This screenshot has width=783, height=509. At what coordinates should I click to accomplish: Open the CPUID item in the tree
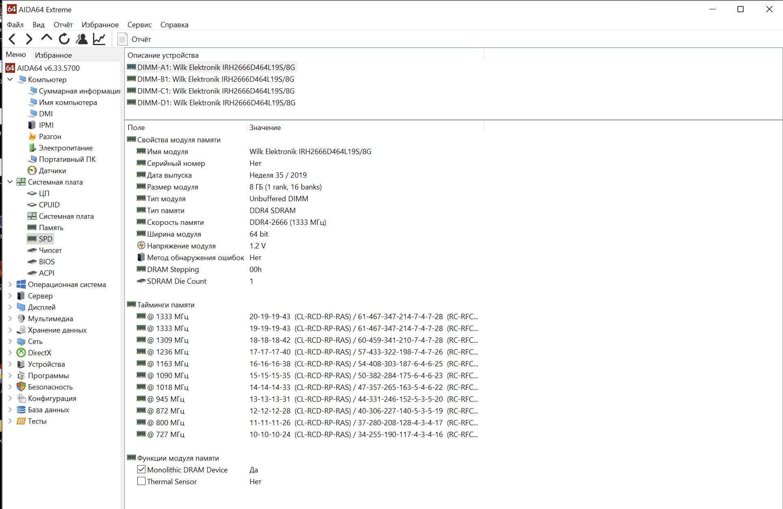click(x=43, y=204)
